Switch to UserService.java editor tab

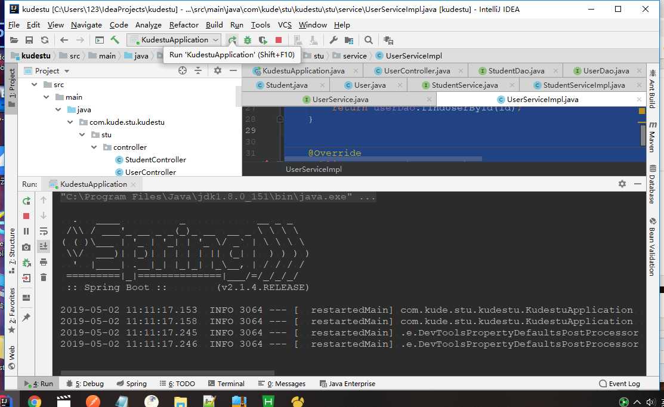(340, 100)
